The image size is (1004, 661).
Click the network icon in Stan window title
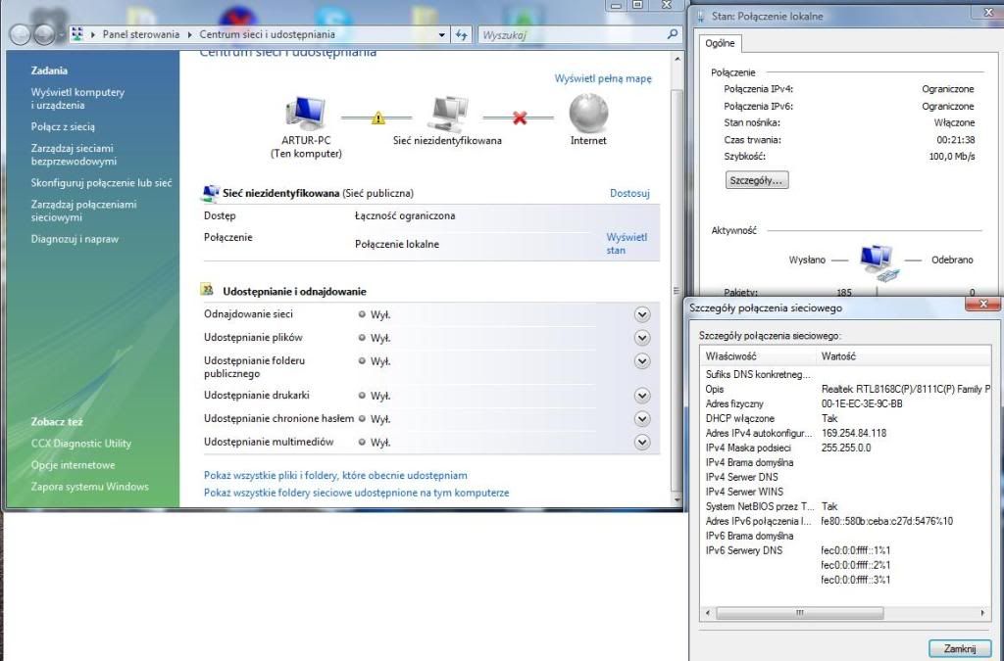pos(701,16)
